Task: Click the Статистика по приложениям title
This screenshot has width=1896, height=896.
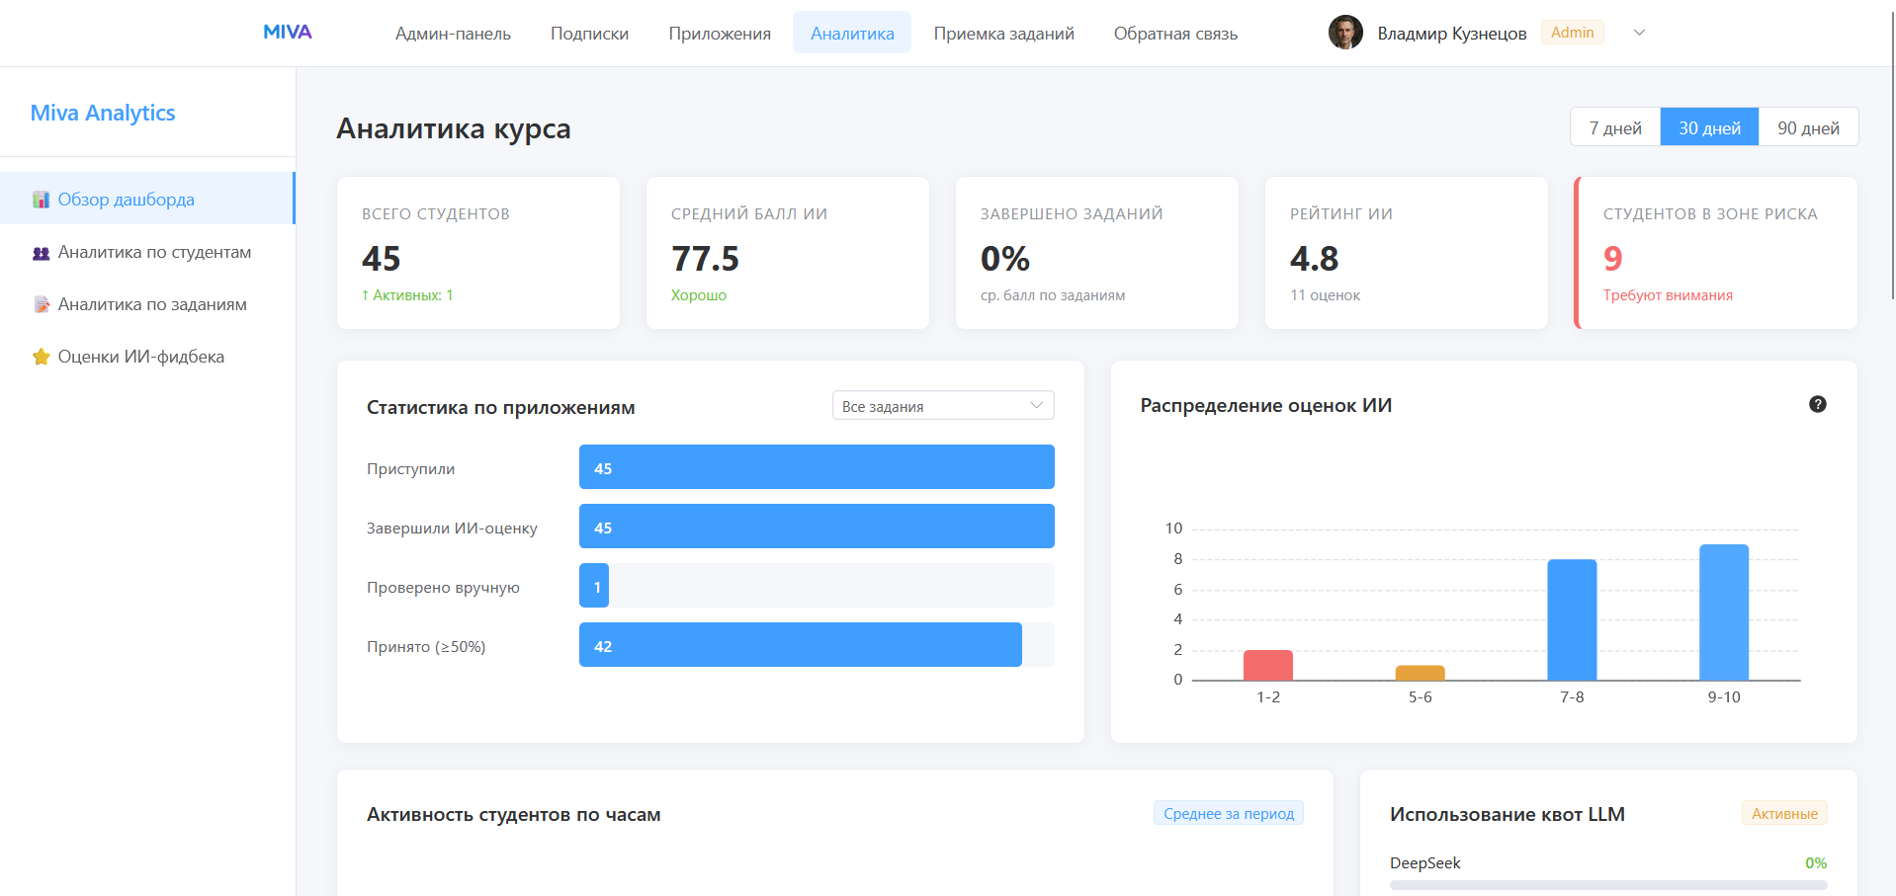Action: [x=501, y=408]
